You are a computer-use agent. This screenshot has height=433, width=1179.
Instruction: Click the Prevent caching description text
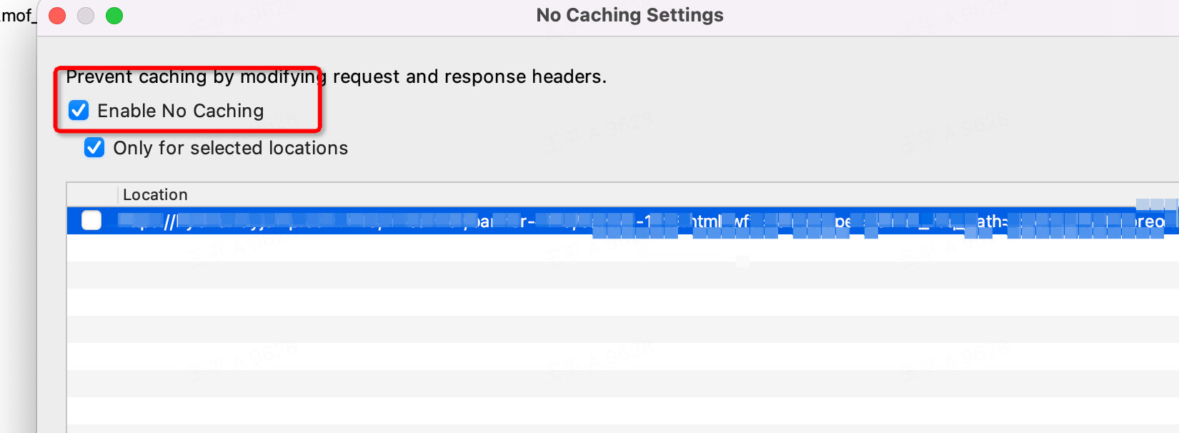[337, 76]
